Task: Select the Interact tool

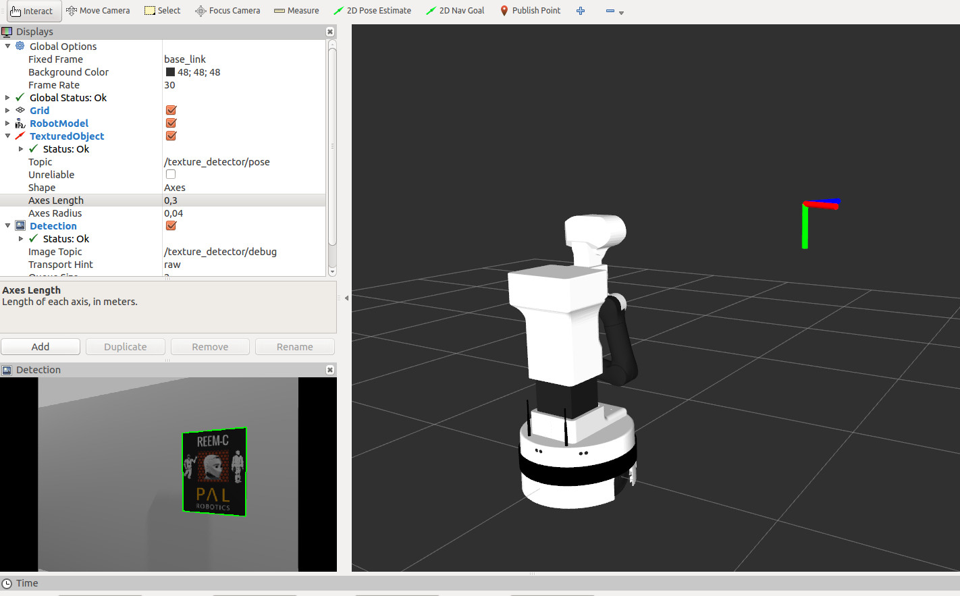Action: click(x=32, y=11)
